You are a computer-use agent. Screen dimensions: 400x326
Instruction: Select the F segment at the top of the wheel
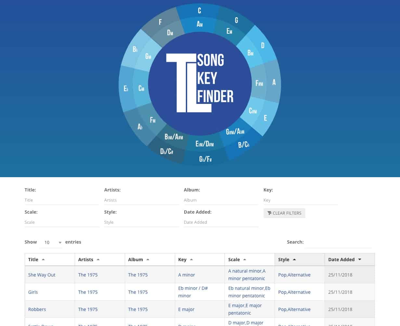tap(160, 22)
